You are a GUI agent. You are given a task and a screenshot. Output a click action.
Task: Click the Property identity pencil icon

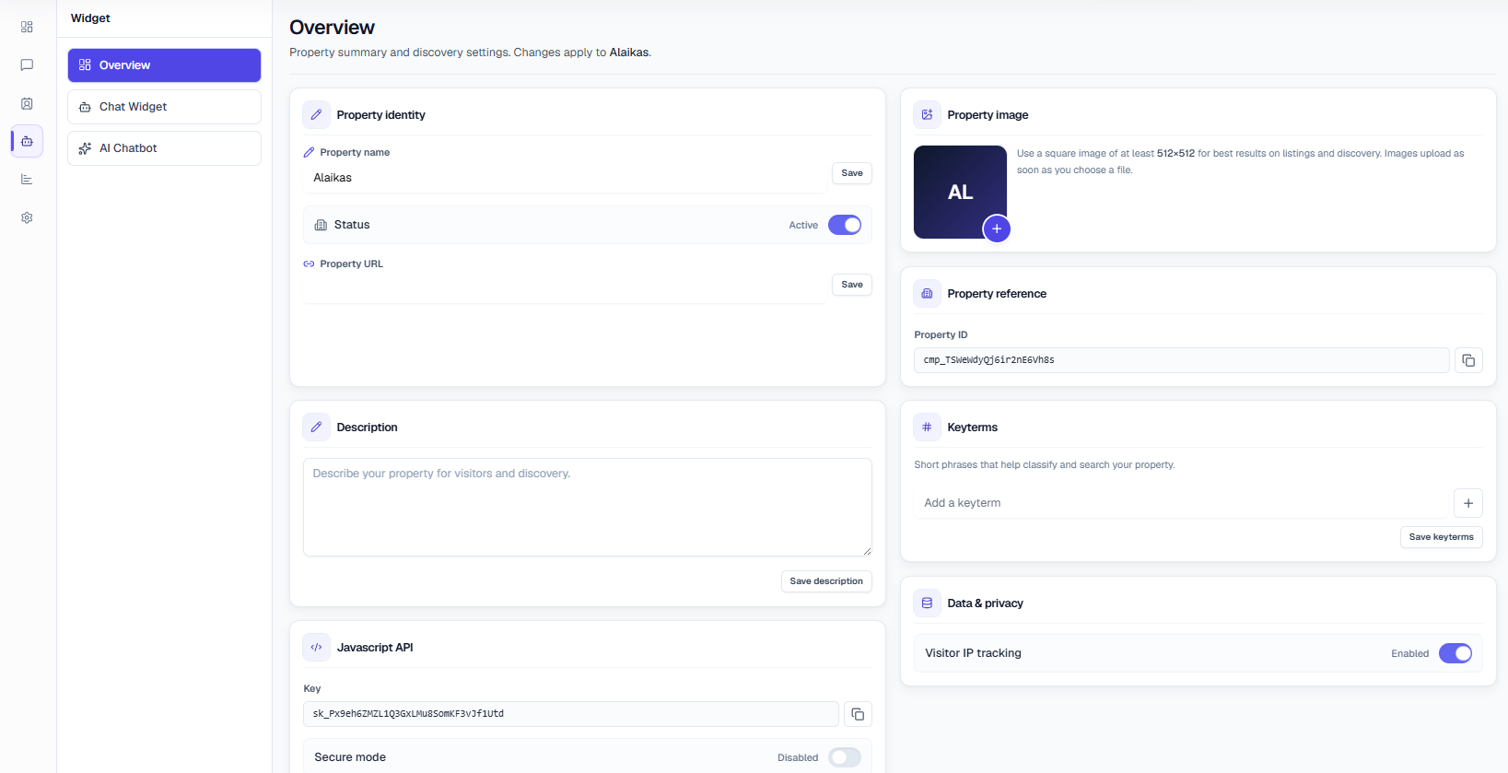316,115
